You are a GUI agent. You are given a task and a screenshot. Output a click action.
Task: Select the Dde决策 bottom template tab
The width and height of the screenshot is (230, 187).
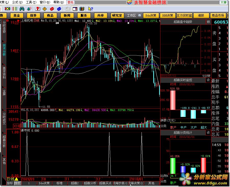44,183
